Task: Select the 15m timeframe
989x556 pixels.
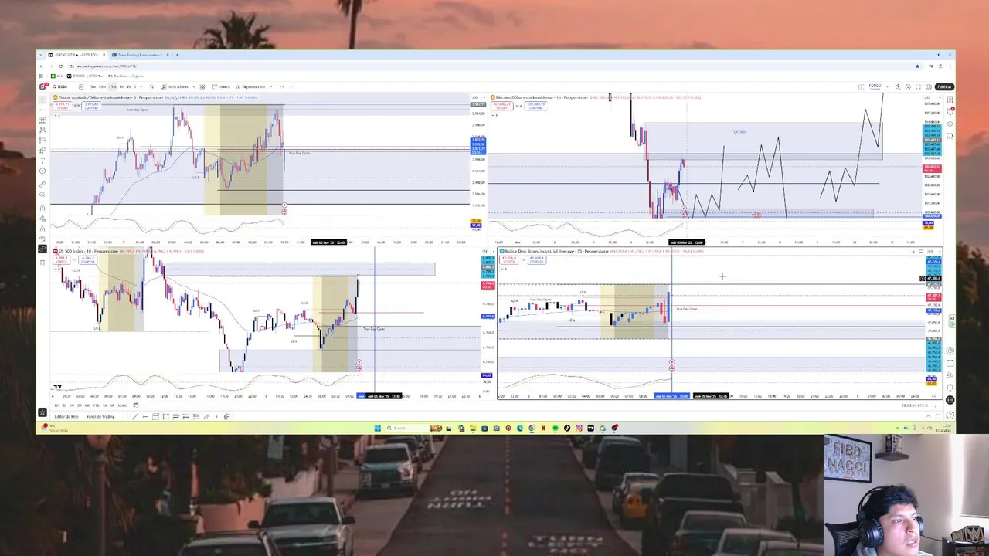Action: pos(112,86)
